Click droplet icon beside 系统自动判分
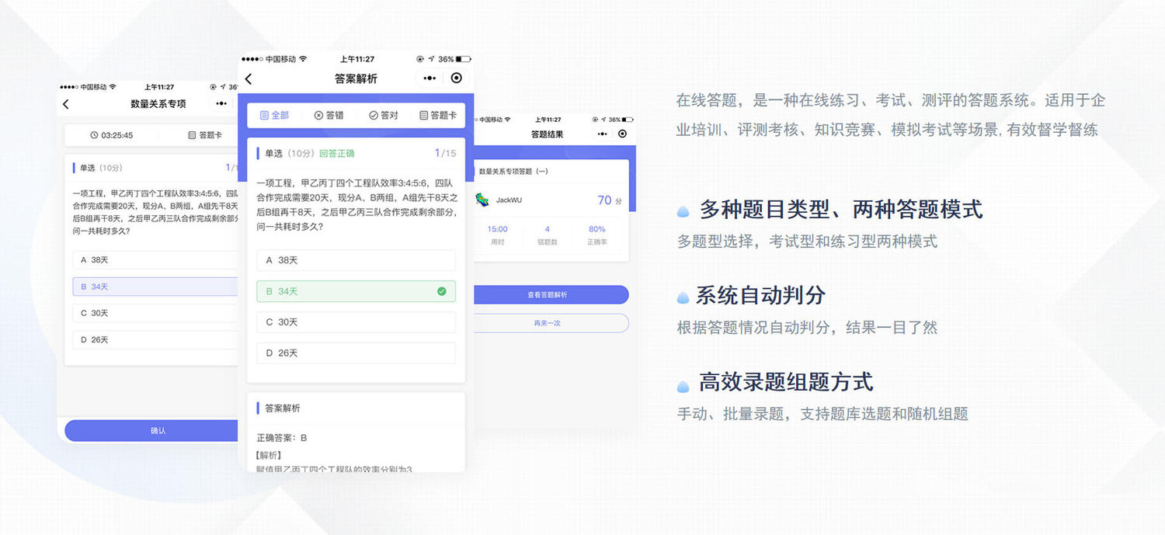1165x535 pixels. 683,297
